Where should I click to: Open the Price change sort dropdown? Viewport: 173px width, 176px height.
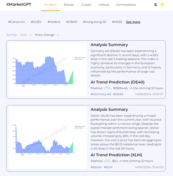[47, 35]
